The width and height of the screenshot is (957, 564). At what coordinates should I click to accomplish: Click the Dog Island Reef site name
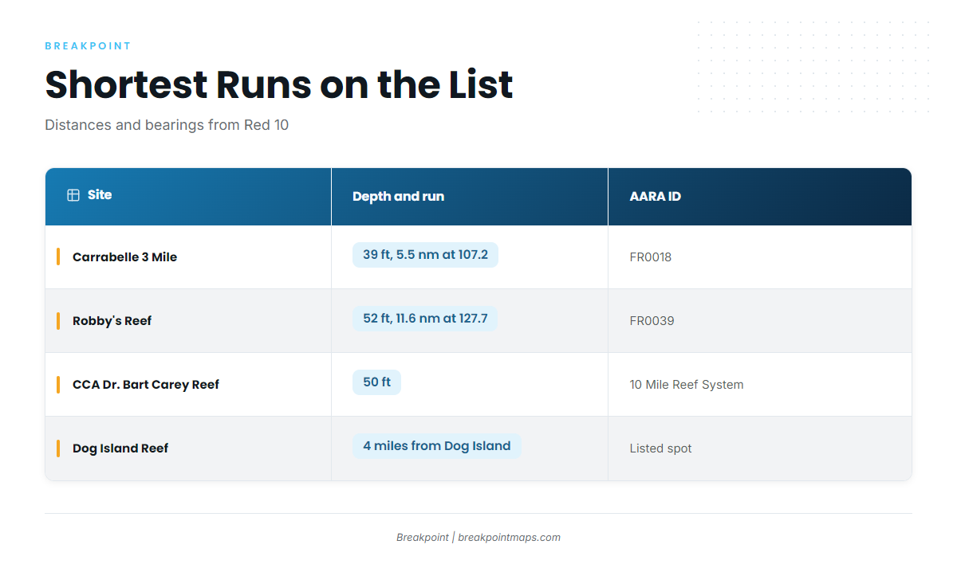[x=120, y=448]
